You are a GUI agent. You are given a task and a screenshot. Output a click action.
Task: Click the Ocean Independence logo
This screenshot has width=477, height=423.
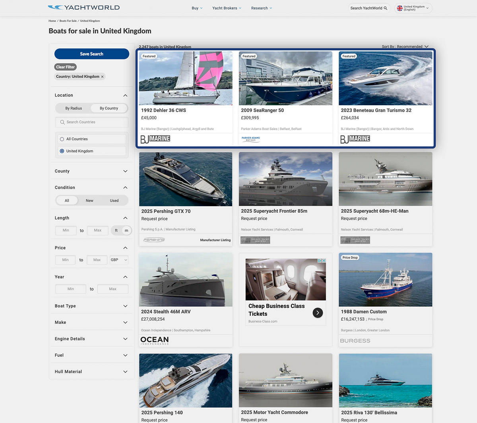pyautogui.click(x=155, y=340)
